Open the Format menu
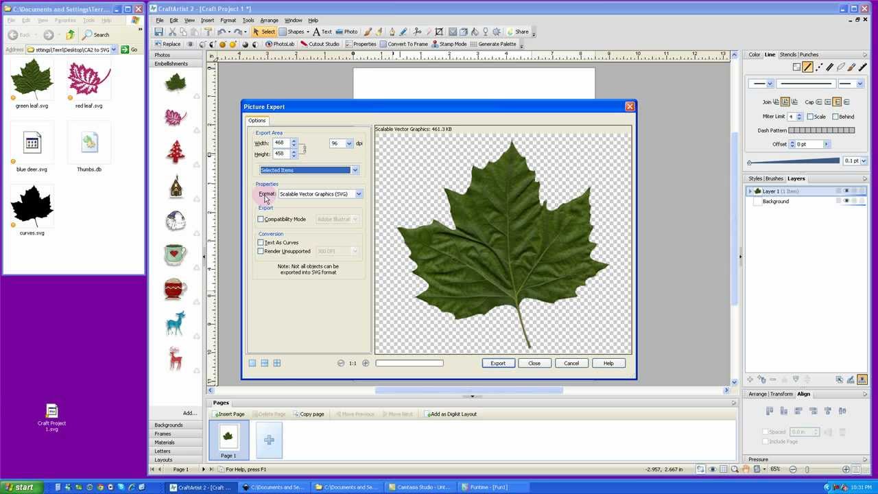Viewport: 878px width, 494px height. coord(228,21)
